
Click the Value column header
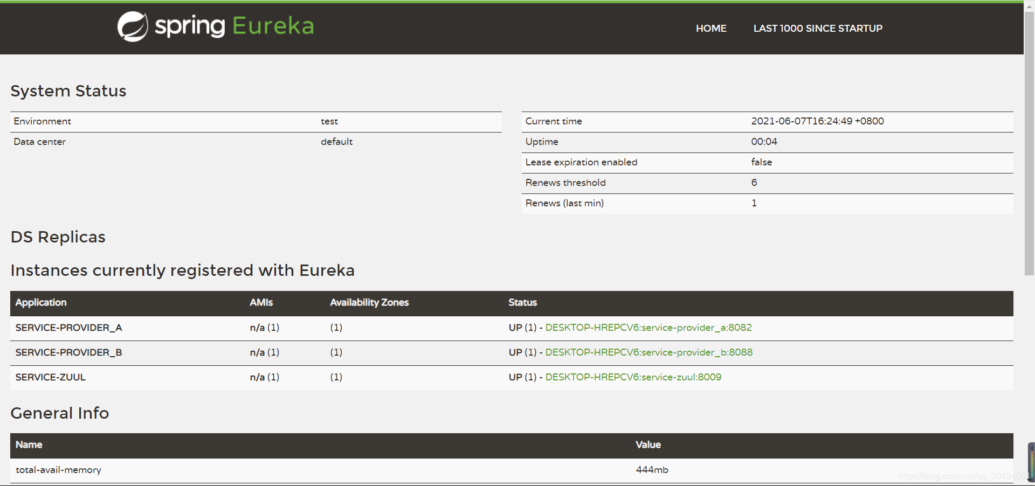tap(648, 445)
